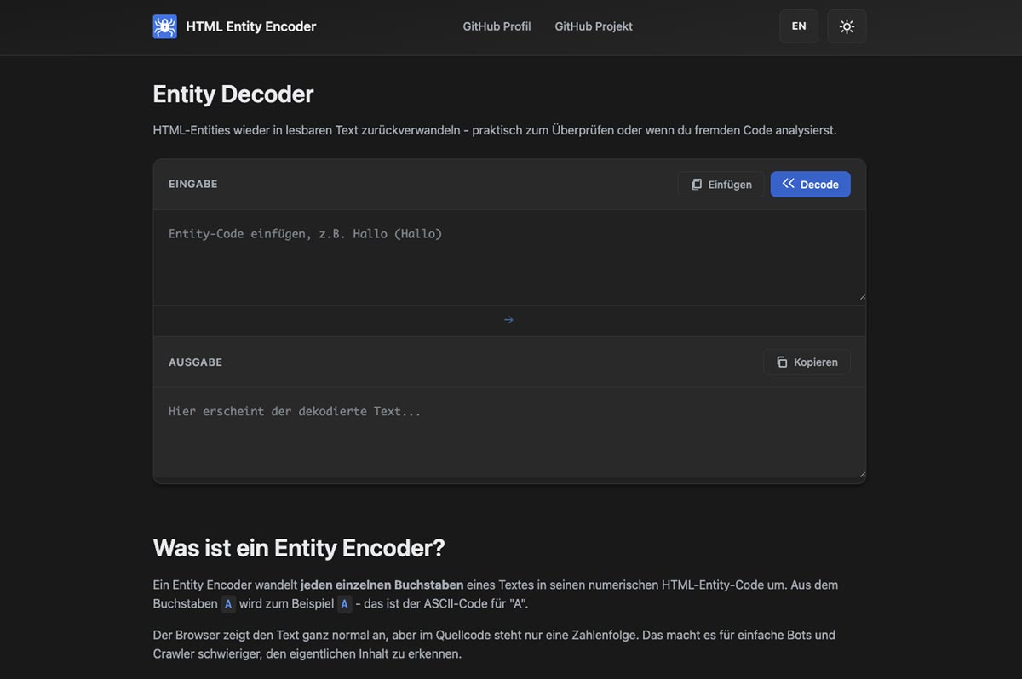
Task: Click the bug logo icon in the header
Action: (164, 26)
